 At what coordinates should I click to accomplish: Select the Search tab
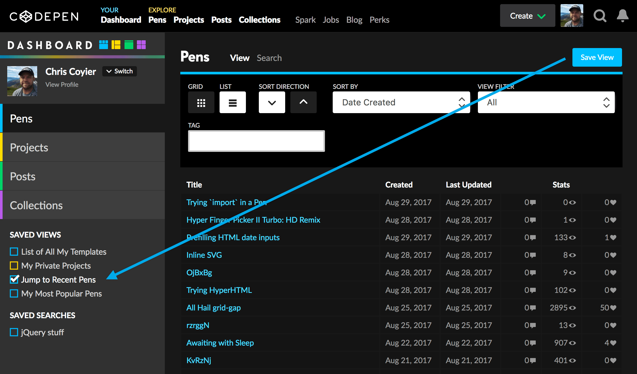click(269, 58)
